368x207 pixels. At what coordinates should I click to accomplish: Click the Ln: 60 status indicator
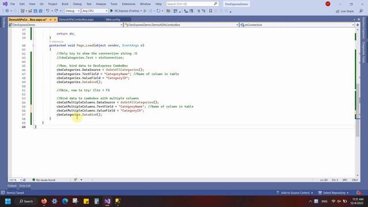[324, 180]
